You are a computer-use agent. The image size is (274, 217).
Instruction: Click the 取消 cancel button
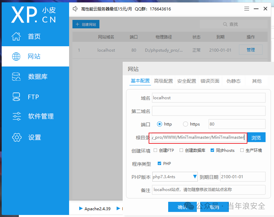[x=214, y=207]
